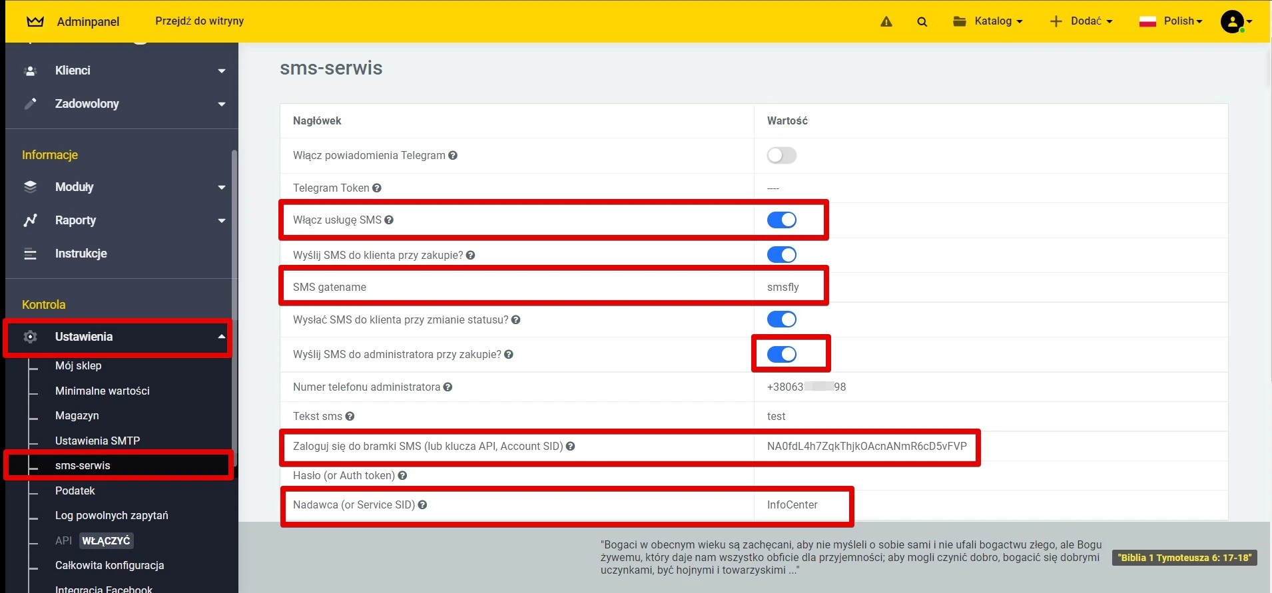
Task: Enable Telegram notifications toggle
Action: [781, 156]
